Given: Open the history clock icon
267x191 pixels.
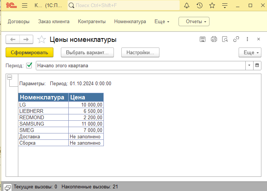Looking at the screenshot, I should coord(199,6).
